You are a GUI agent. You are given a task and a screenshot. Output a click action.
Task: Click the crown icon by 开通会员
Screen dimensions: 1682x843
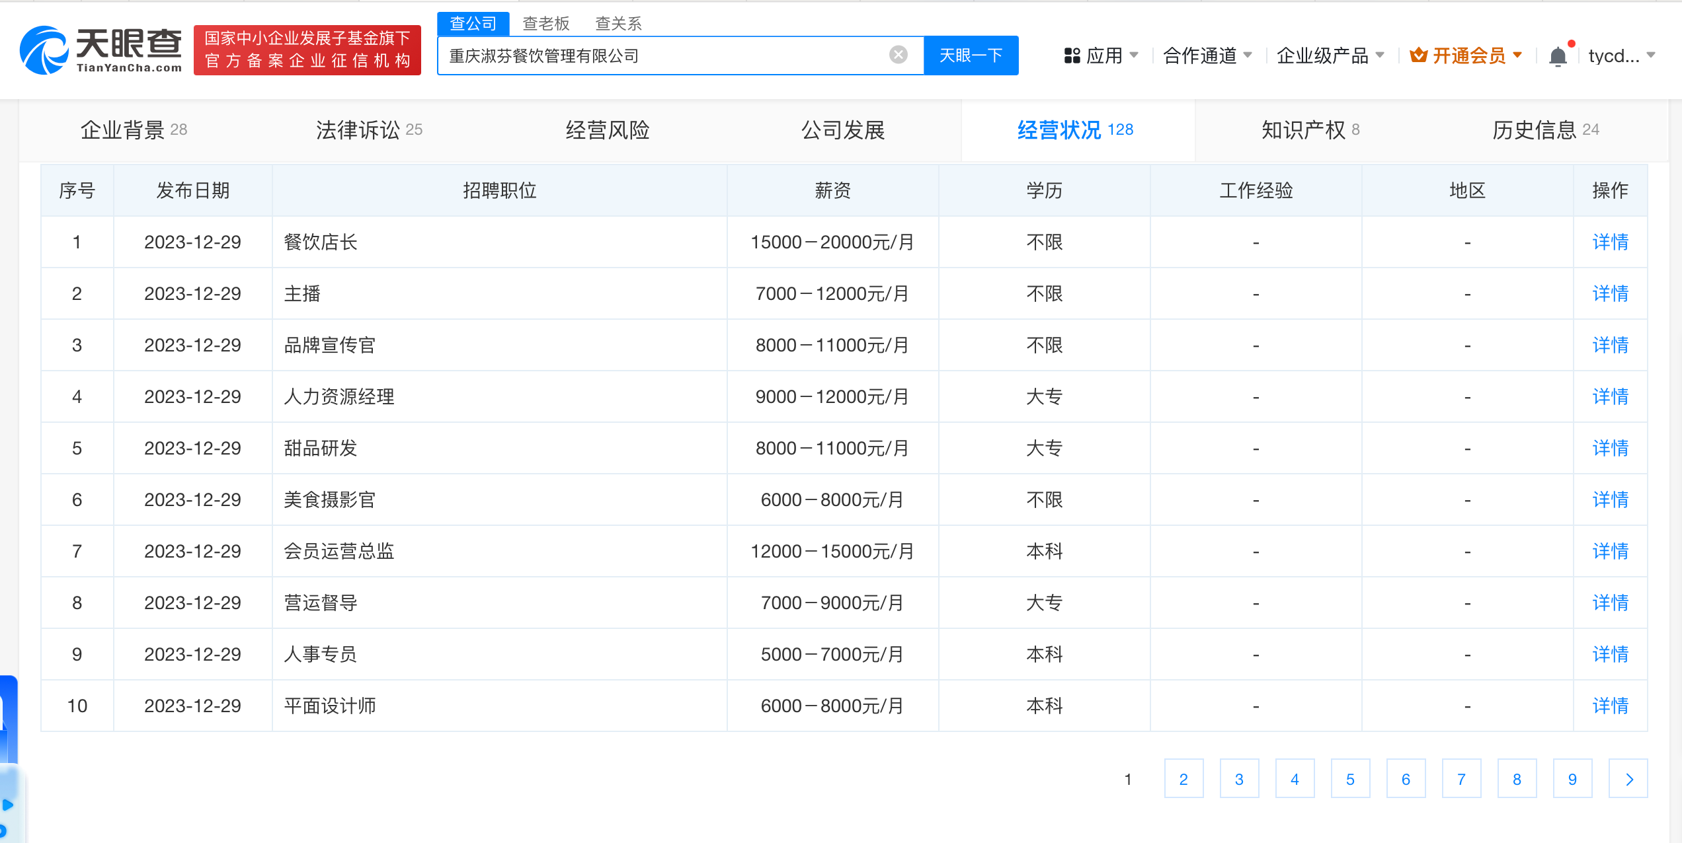pos(1418,55)
